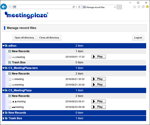Viewport: 150px width, 125px height.
Task: Expand the top-level Trash Box directory
Action: click(x=3, y=118)
